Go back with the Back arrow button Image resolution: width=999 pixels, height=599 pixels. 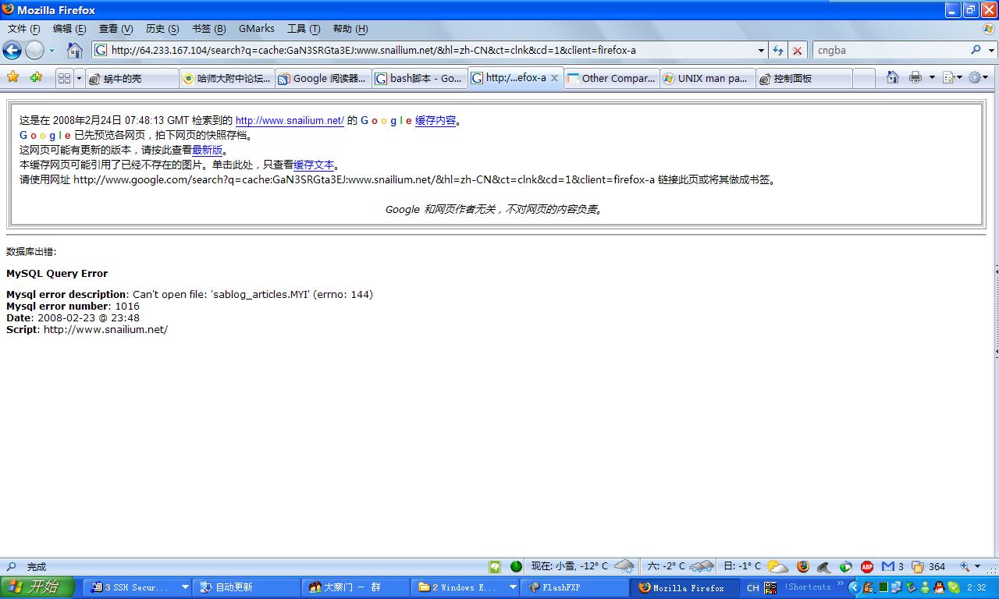(12, 51)
